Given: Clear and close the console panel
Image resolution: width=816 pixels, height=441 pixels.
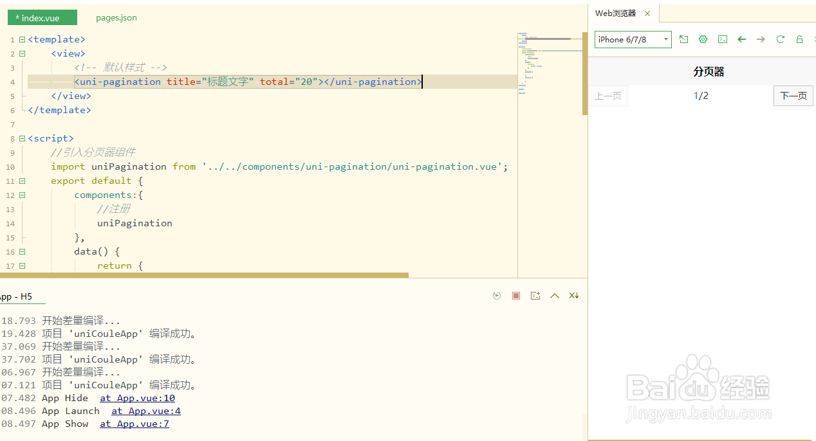Looking at the screenshot, I should tap(574, 296).
